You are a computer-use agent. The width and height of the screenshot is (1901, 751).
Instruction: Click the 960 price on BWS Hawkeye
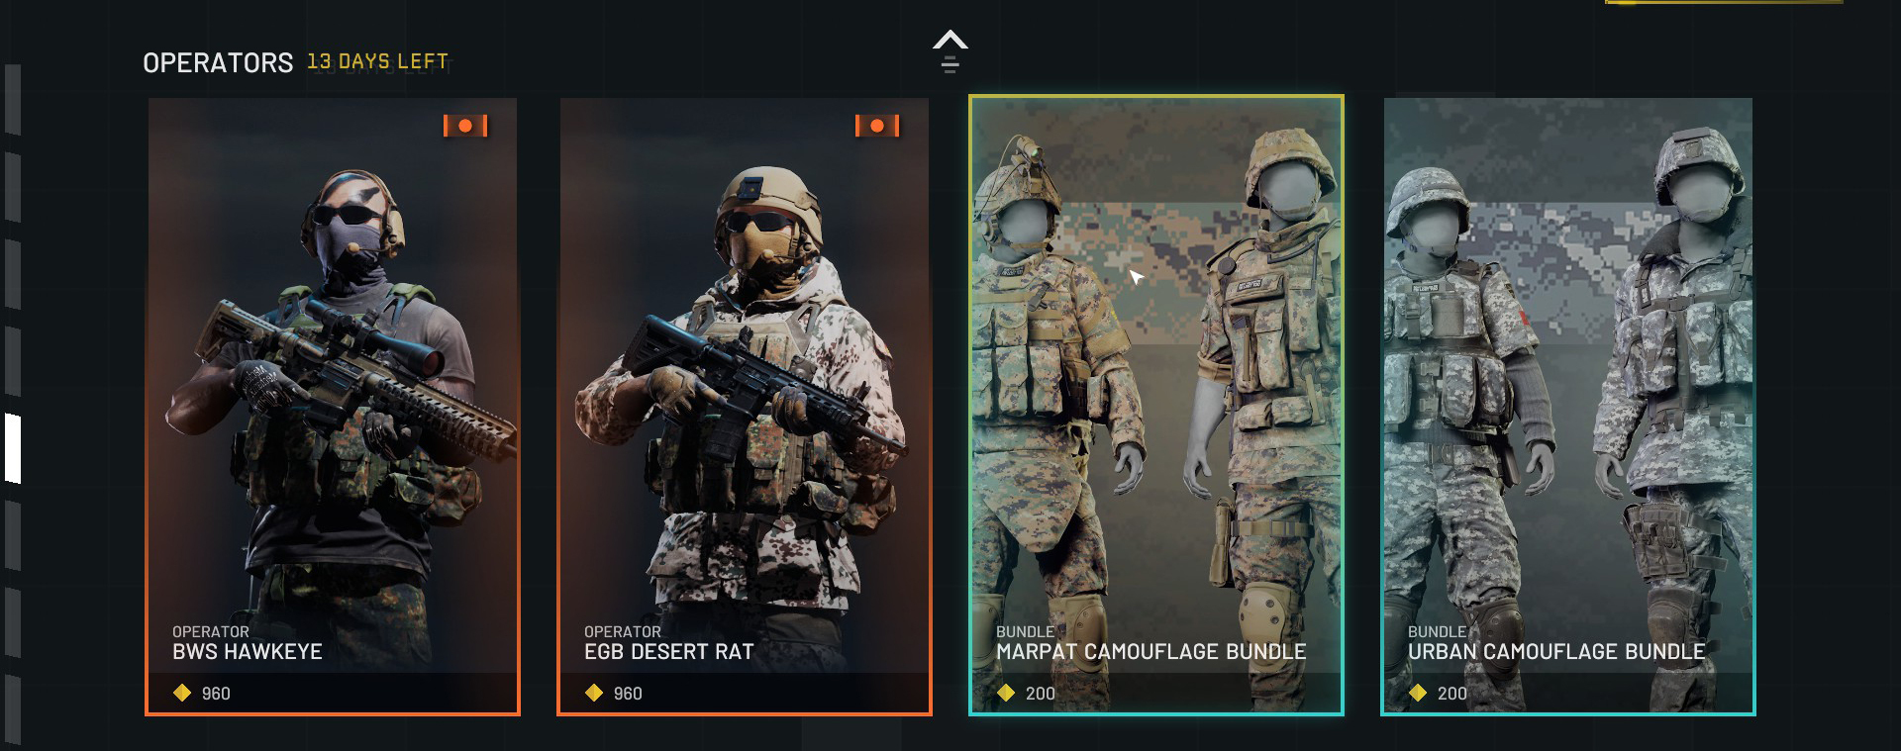point(216,694)
